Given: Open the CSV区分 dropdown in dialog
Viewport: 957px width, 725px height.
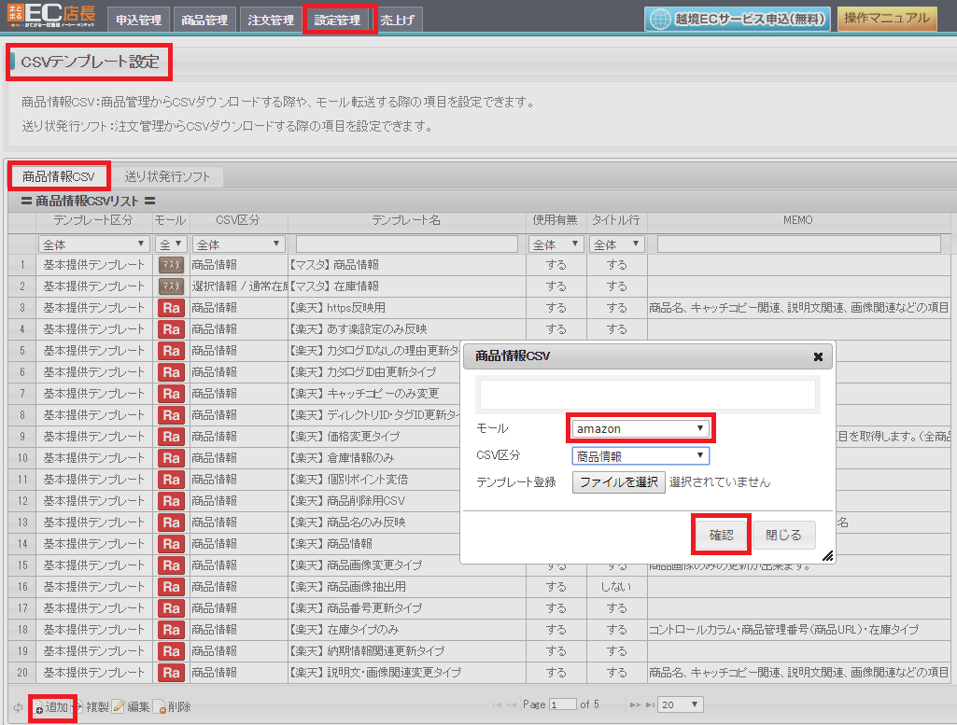Looking at the screenshot, I should point(640,456).
